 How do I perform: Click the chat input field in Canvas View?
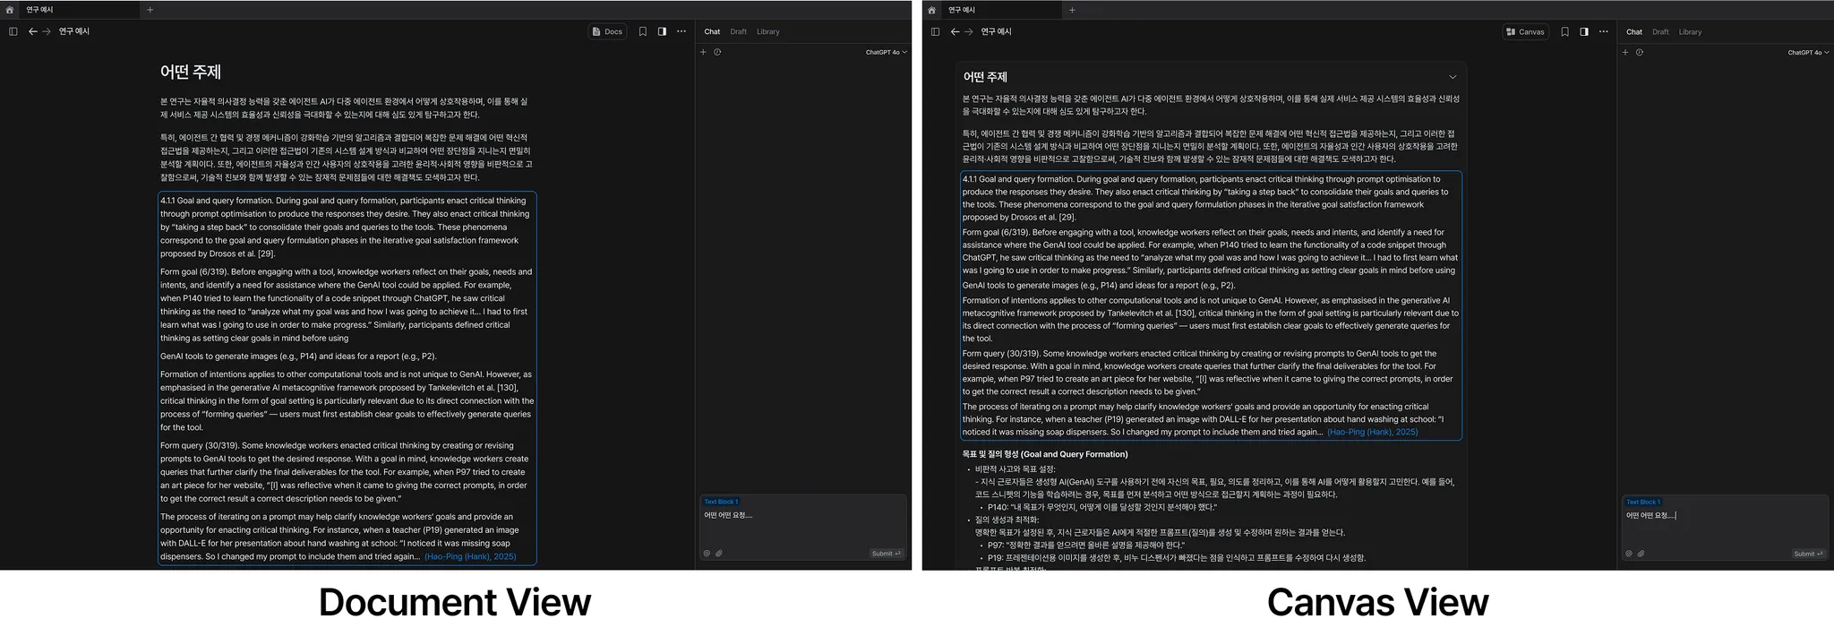coord(1726,527)
